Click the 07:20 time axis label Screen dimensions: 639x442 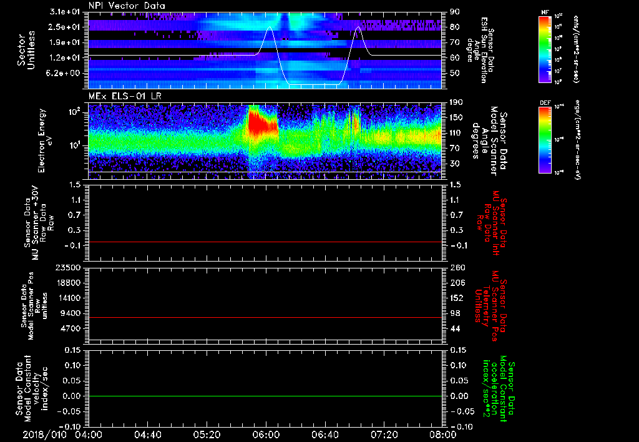(x=384, y=435)
